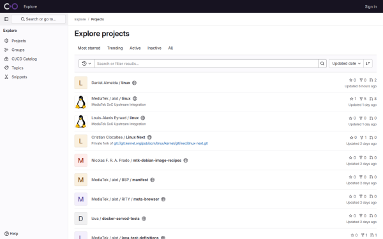Click the L avatar of Linux Next project

tap(81, 141)
